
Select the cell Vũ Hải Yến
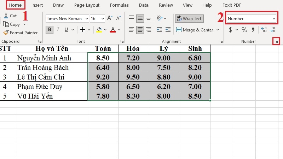pyautogui.click(x=52, y=96)
